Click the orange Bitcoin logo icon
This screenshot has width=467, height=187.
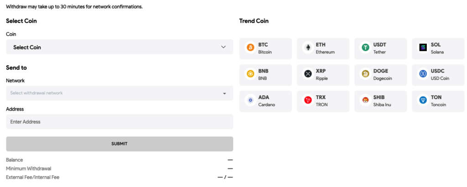point(250,47)
